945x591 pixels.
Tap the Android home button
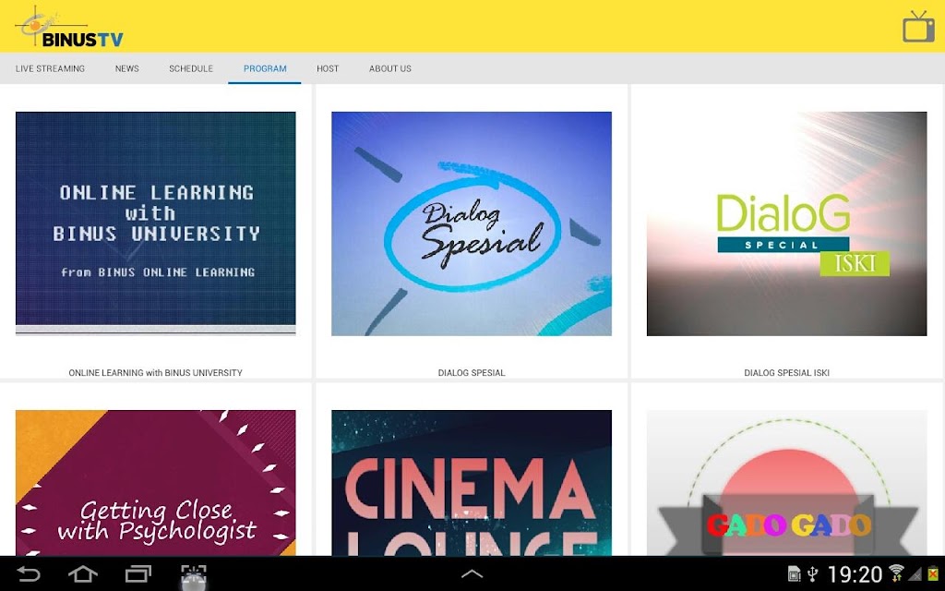82,573
